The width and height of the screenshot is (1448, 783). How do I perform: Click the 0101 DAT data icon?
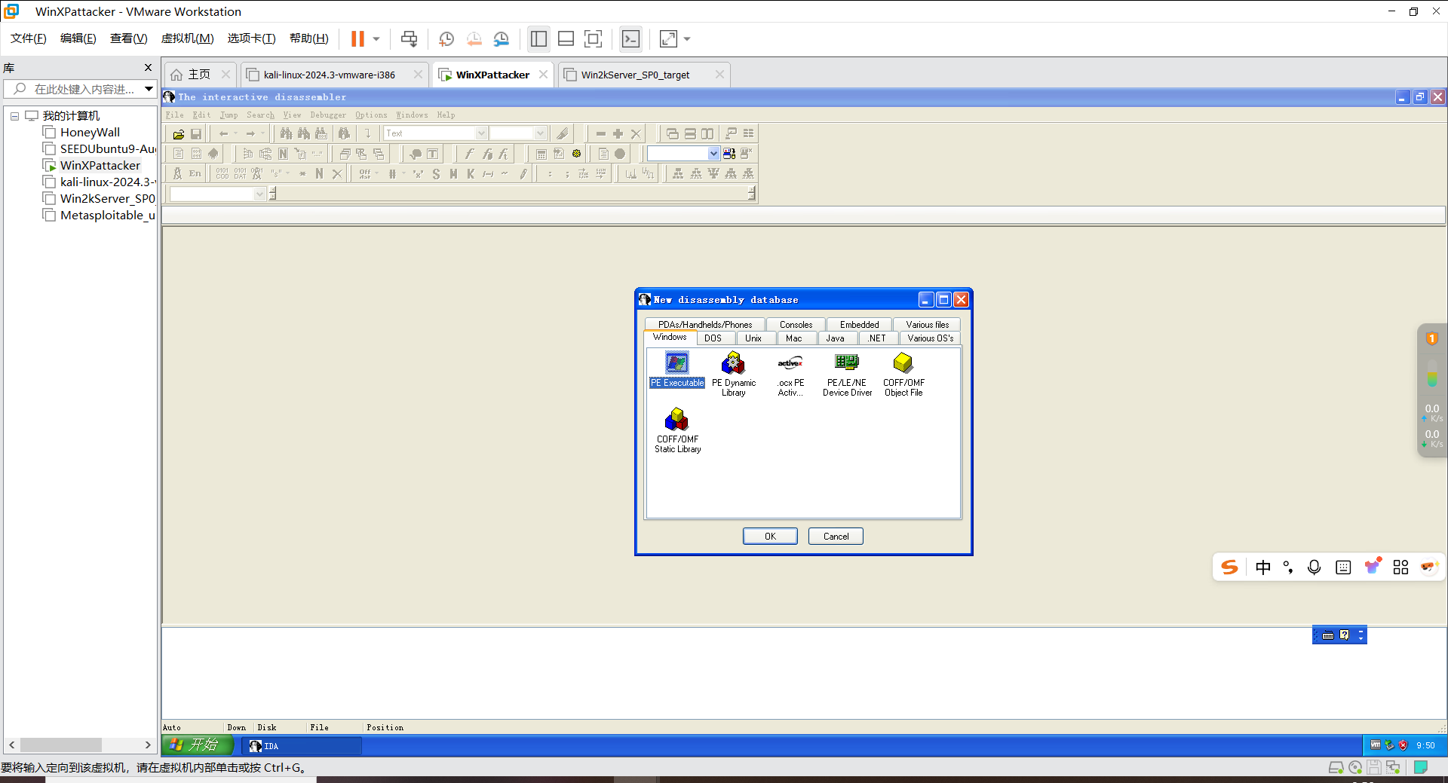240,174
